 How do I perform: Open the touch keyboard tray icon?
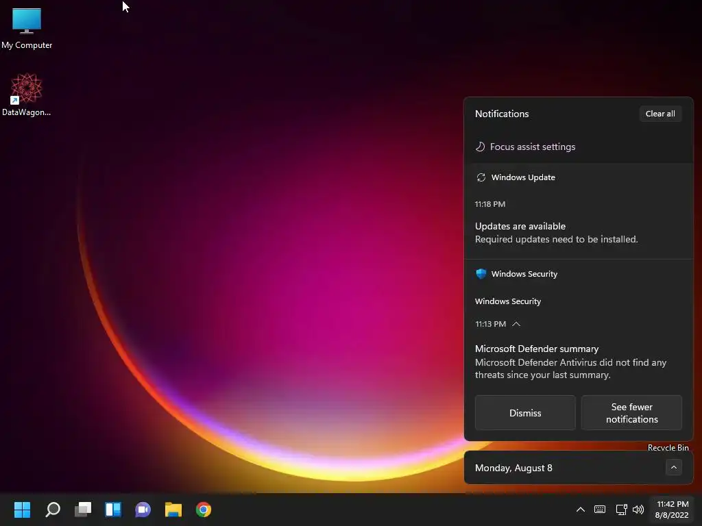click(599, 510)
